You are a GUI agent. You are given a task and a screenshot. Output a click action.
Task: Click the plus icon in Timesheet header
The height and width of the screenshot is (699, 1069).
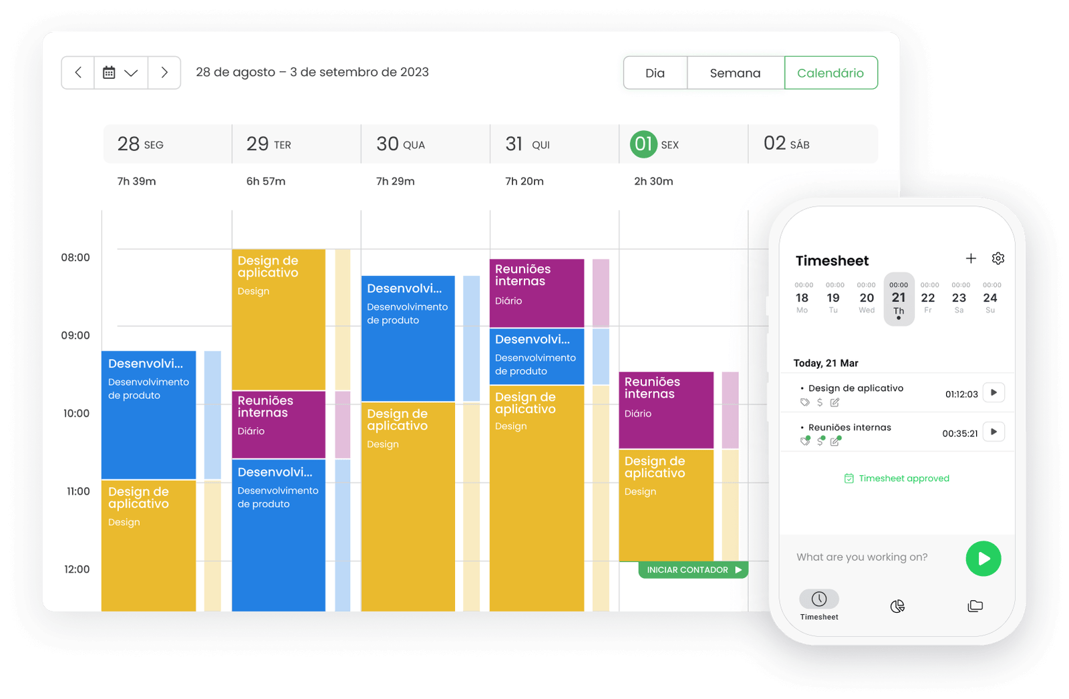coord(971,259)
